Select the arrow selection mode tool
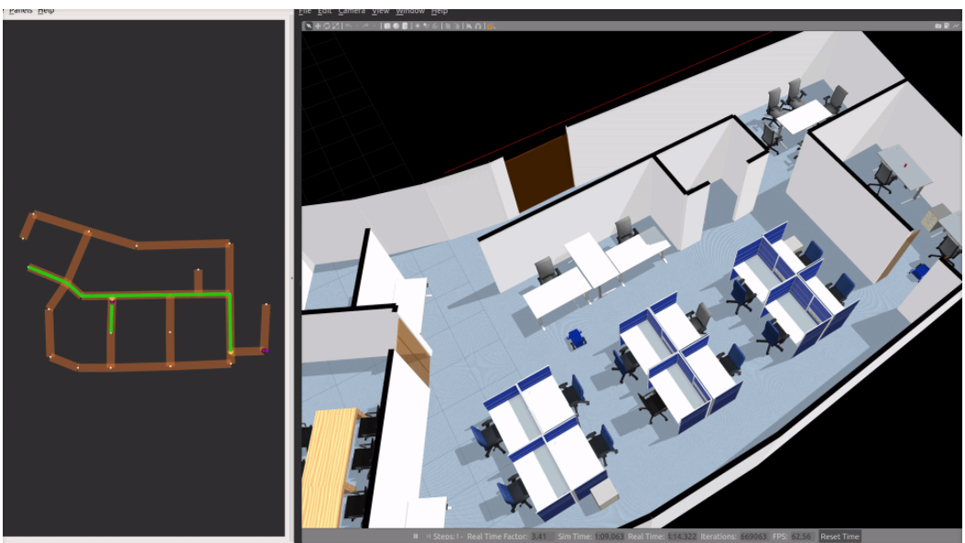 pyautogui.click(x=309, y=26)
